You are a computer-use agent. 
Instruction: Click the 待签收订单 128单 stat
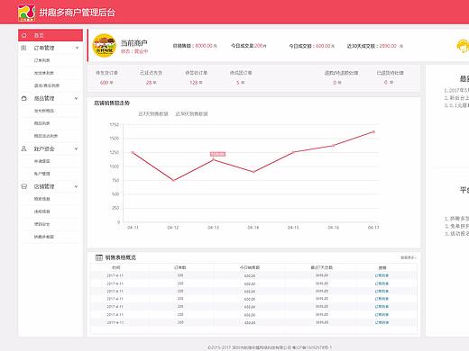tap(196, 77)
